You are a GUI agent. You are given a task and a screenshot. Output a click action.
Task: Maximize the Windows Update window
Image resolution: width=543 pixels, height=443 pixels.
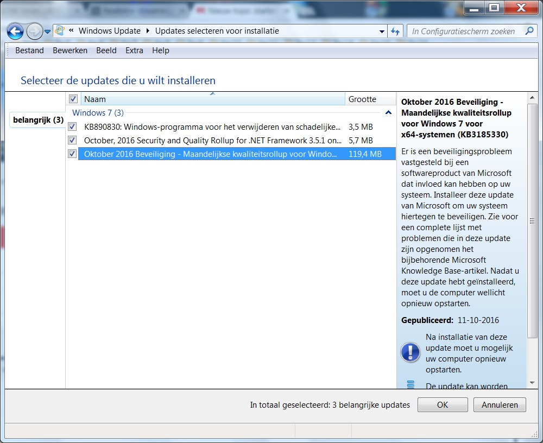click(494, 7)
